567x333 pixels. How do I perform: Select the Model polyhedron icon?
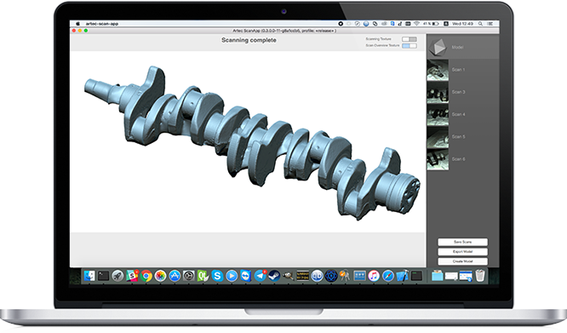438,47
